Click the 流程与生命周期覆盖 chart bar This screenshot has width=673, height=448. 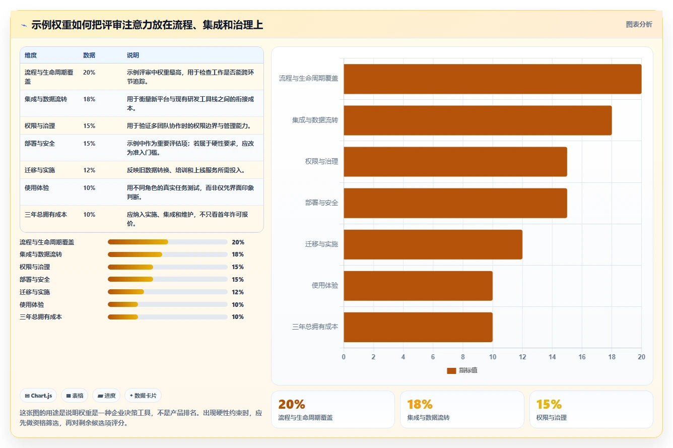pyautogui.click(x=493, y=79)
